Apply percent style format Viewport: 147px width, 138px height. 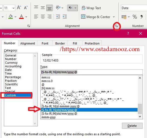tap(135, 17)
